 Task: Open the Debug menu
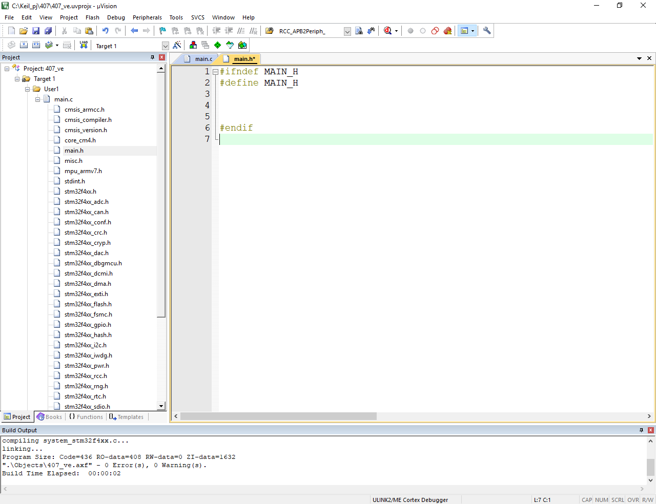pos(116,17)
